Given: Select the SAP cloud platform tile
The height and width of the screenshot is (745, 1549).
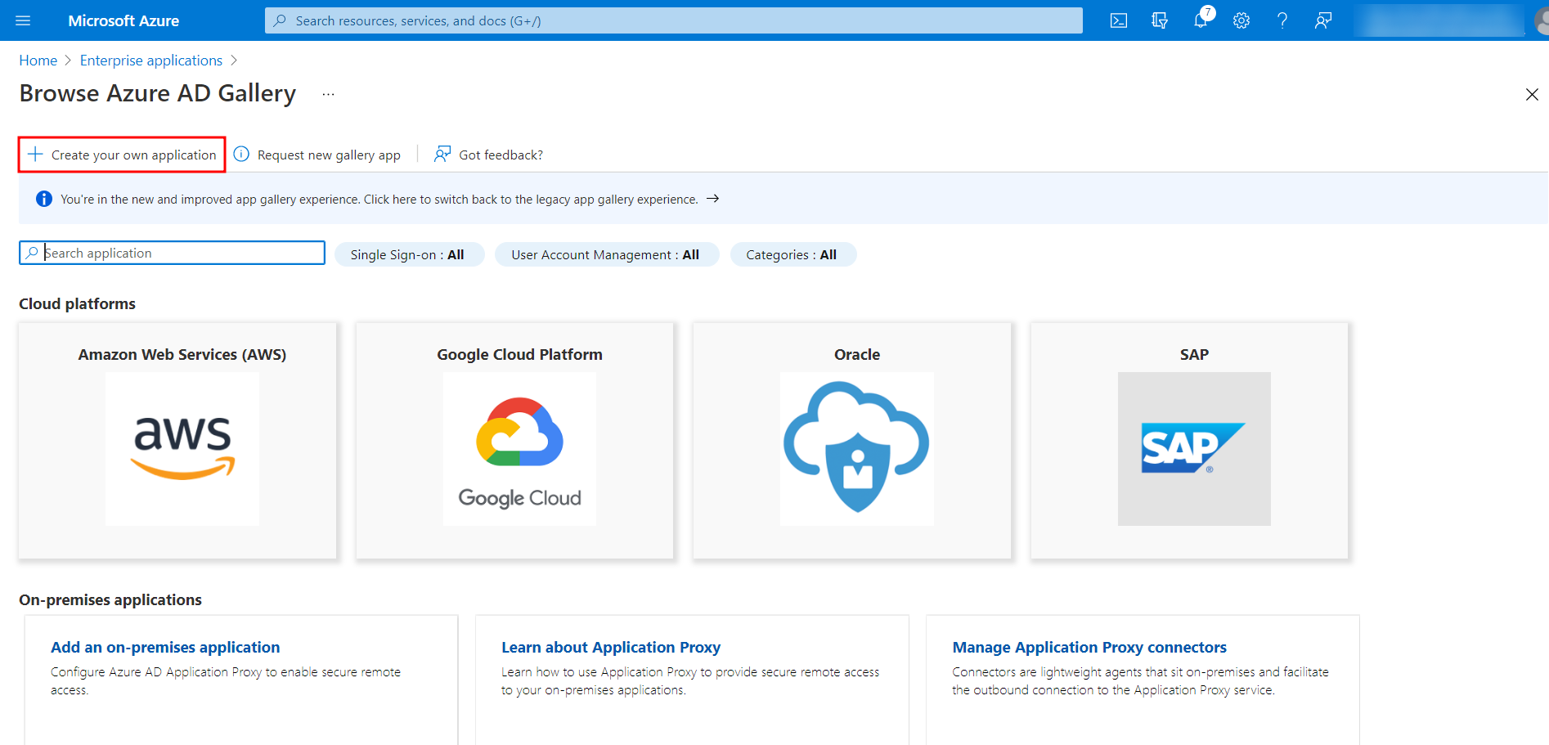Looking at the screenshot, I should (1189, 441).
